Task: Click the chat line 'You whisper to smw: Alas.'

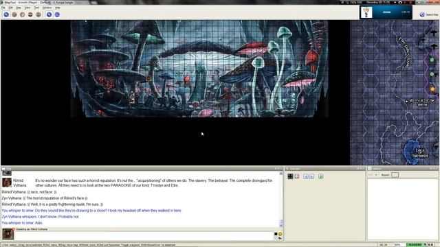Action: (22, 223)
